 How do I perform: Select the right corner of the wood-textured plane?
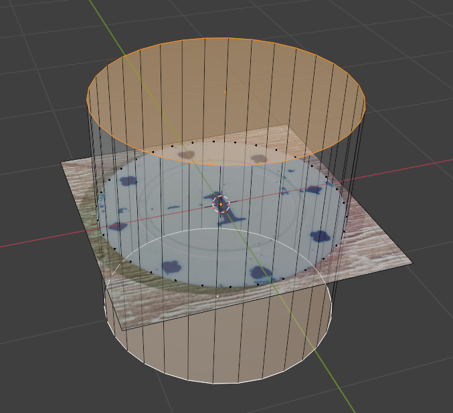413,262
